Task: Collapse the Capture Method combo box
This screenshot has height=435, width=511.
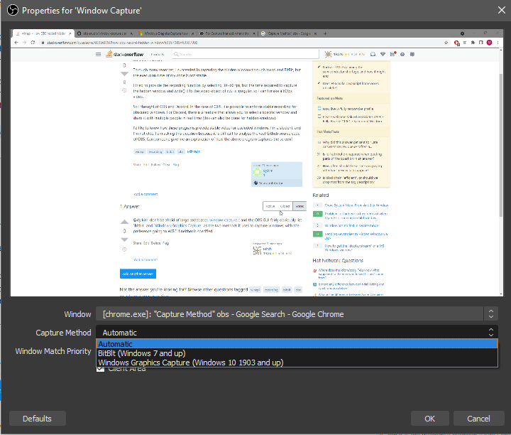Action: [x=297, y=332]
